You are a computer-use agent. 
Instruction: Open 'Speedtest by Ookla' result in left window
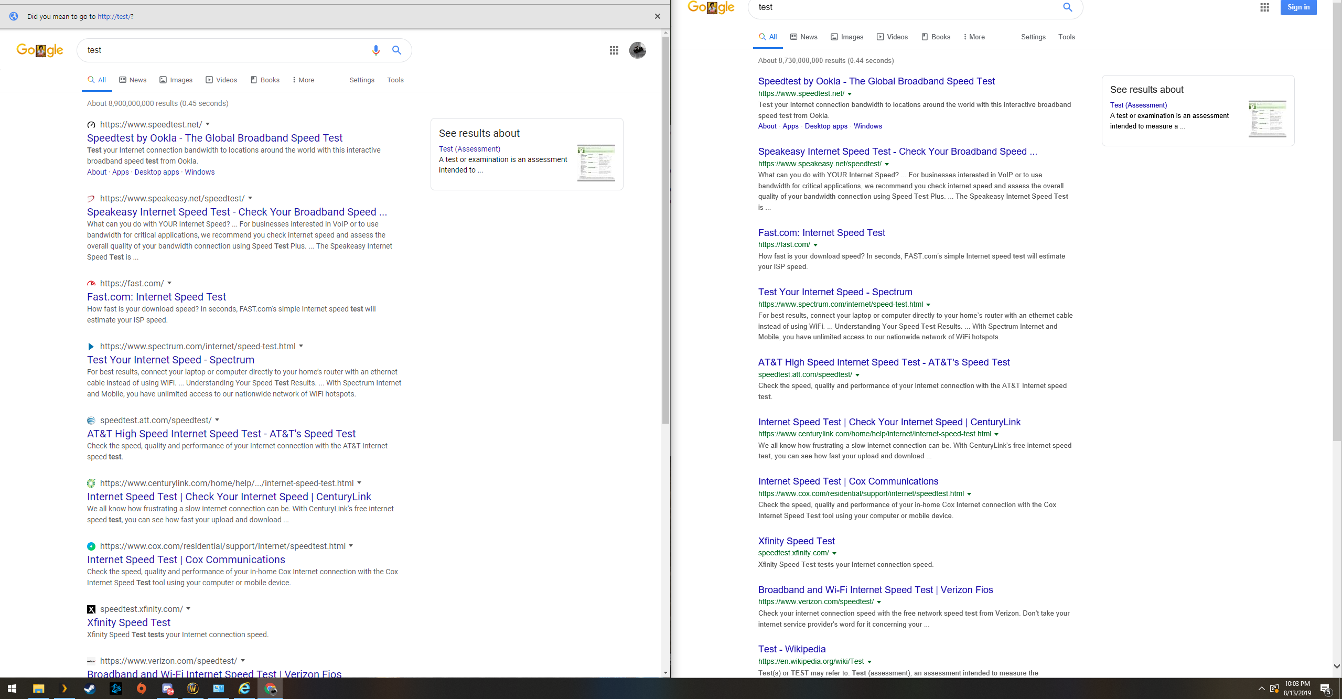214,138
